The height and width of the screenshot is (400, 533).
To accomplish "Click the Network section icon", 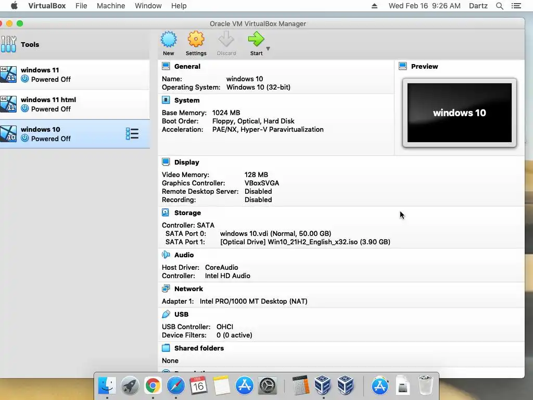I will coord(166,289).
